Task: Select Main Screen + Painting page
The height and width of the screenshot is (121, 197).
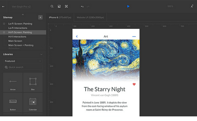Action: [x=21, y=45]
